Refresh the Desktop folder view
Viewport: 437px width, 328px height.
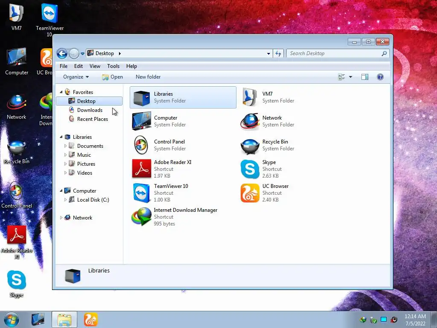[278, 53]
